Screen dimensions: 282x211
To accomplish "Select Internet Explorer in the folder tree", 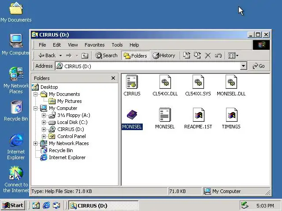I will pos(67,157).
